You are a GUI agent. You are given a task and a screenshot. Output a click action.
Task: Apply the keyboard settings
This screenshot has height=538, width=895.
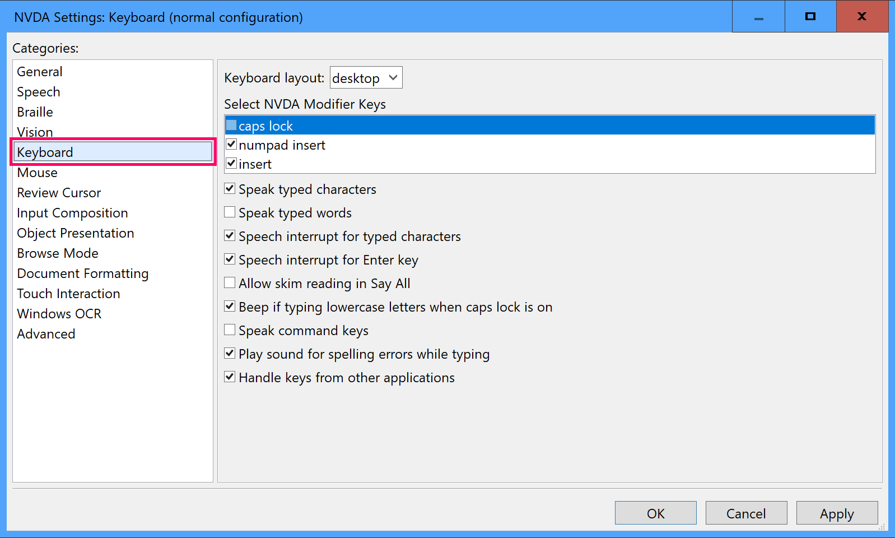(x=837, y=513)
